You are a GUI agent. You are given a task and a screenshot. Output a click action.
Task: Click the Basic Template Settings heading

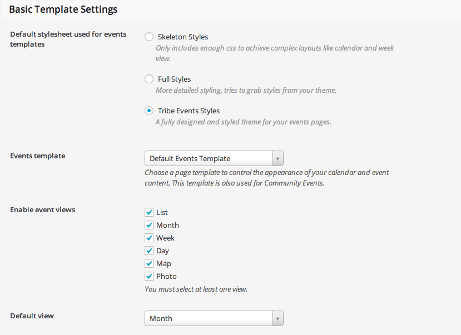click(x=63, y=9)
